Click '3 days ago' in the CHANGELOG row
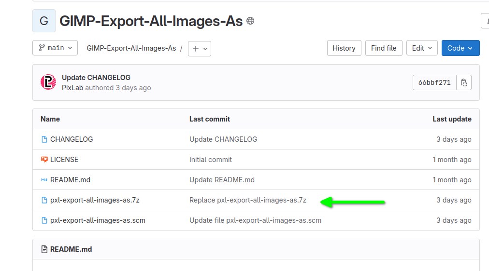489x271 pixels. (454, 139)
